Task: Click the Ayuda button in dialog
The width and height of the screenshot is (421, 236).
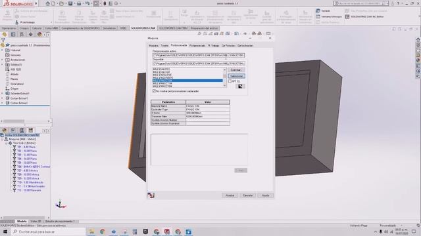Action: 265,195
